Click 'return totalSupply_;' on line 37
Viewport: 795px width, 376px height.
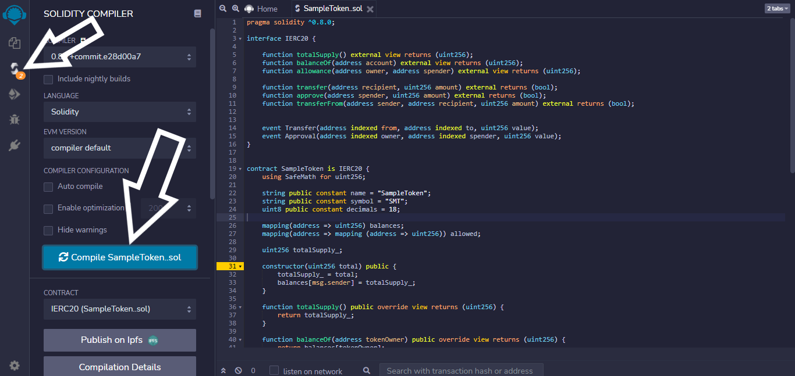click(315, 315)
